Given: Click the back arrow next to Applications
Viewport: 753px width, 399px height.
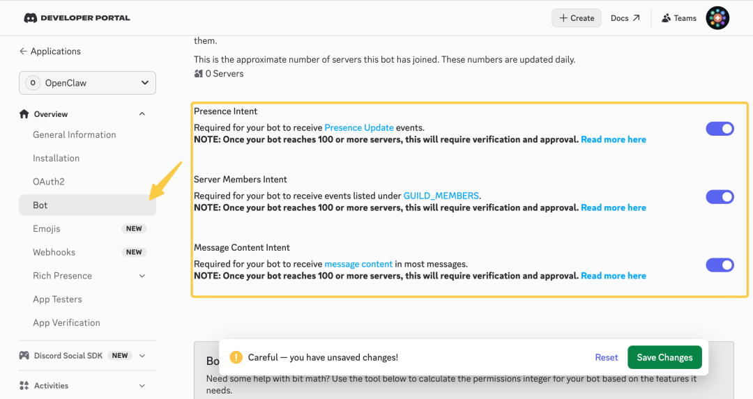Looking at the screenshot, I should 23,51.
